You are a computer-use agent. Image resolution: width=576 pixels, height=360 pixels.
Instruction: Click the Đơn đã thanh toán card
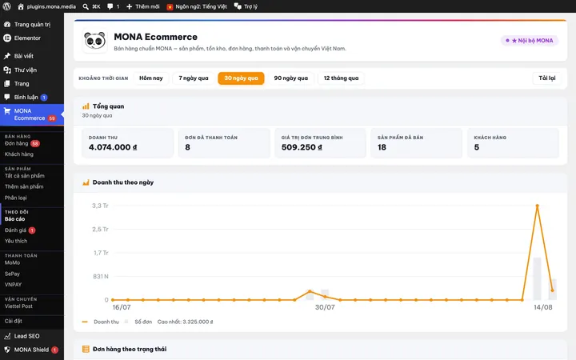tap(224, 143)
